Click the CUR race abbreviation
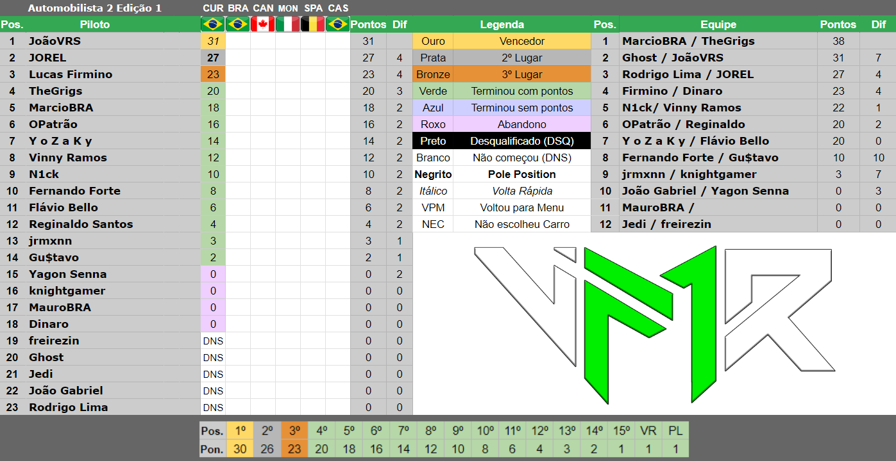The height and width of the screenshot is (461, 896). click(213, 8)
